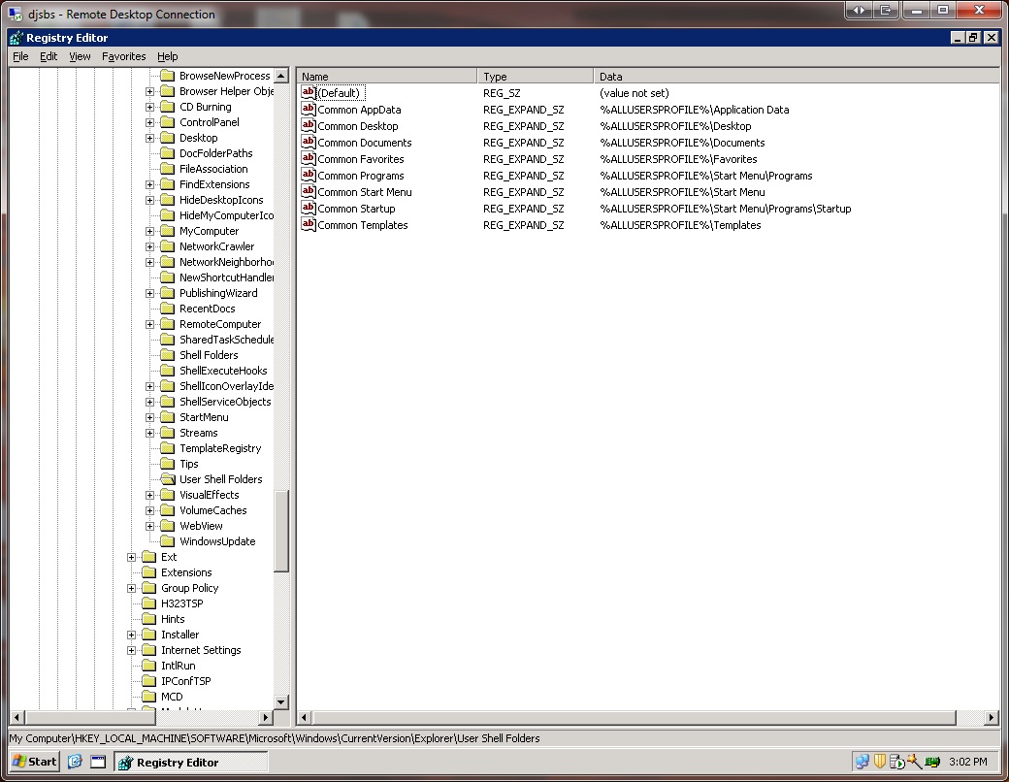The image size is (1009, 782).
Task: Click the REG_SZ type cell
Action: point(502,93)
